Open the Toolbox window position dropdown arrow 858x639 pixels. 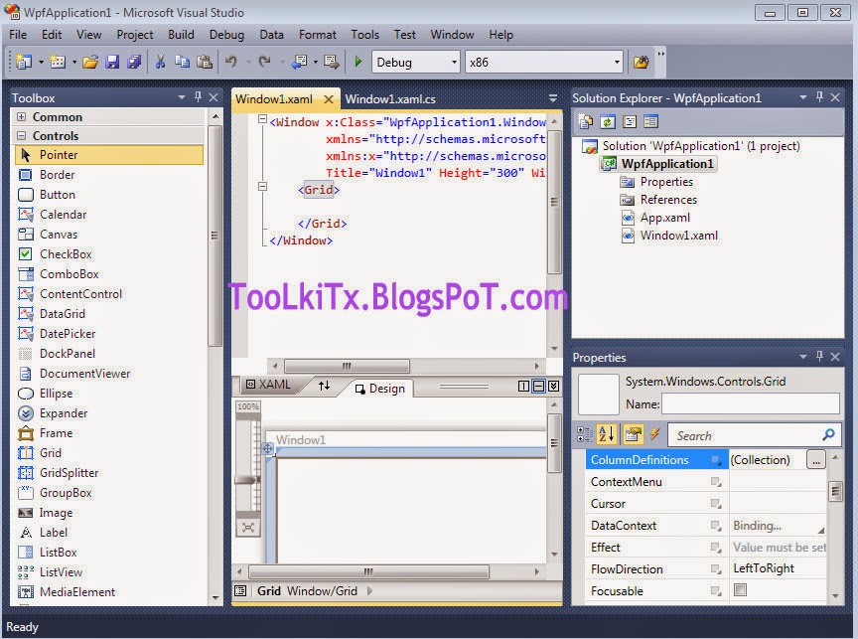click(x=181, y=97)
